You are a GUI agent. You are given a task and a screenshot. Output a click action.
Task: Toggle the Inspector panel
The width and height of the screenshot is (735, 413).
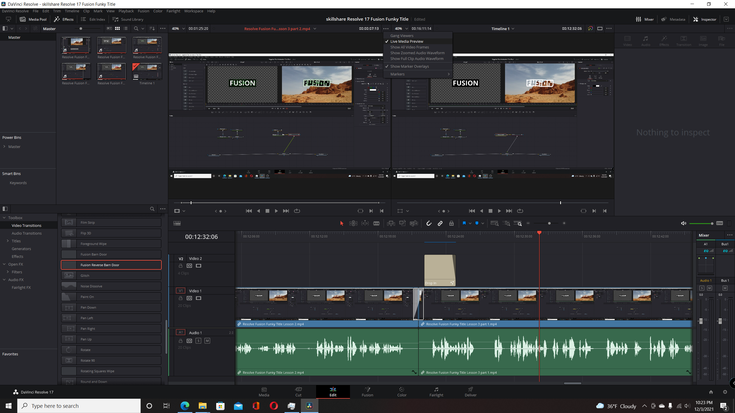(x=705, y=19)
